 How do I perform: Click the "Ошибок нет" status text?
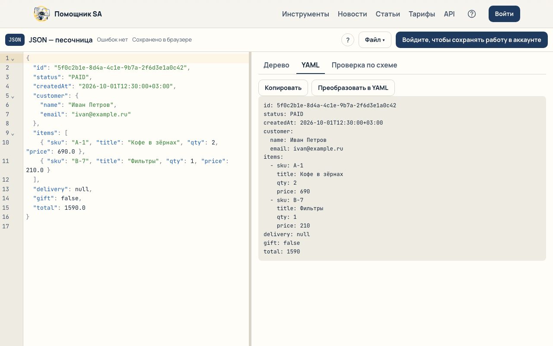[112, 40]
